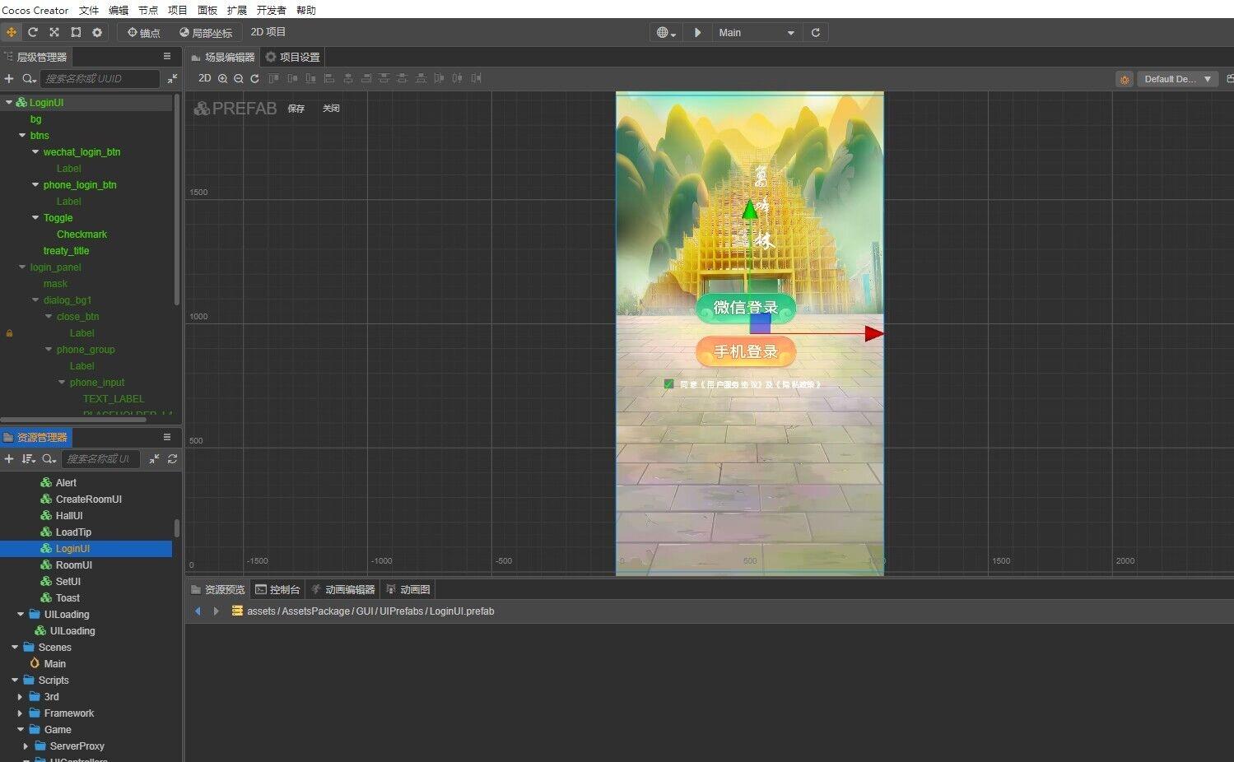This screenshot has width=1234, height=762.
Task: Toggle anchor pivot mode (锚点)
Action: (143, 32)
